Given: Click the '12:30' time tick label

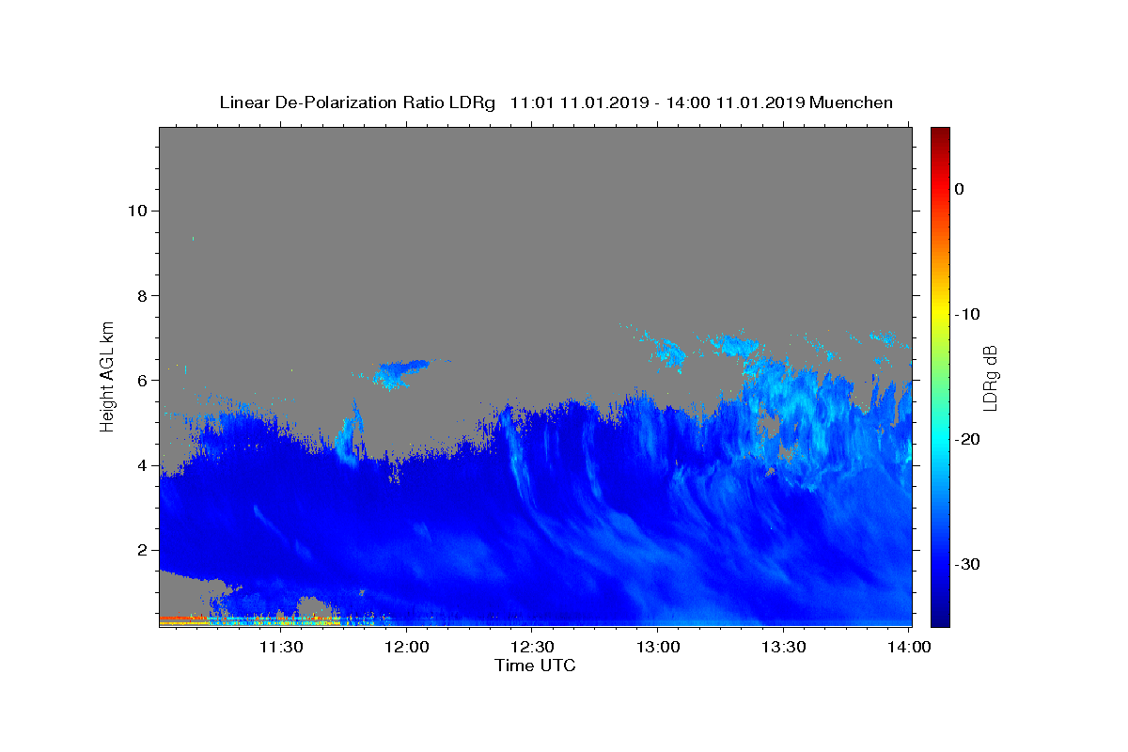Looking at the screenshot, I should pyautogui.click(x=532, y=647).
